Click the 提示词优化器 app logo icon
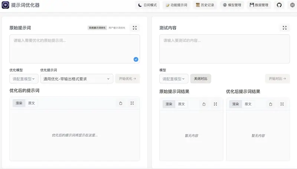The width and height of the screenshot is (297, 169). click(x=5, y=5)
